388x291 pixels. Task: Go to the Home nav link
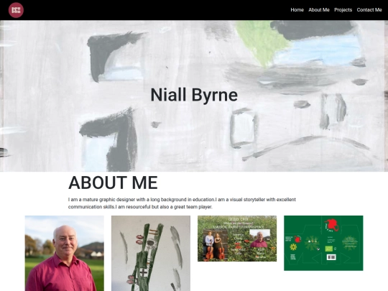[297, 10]
